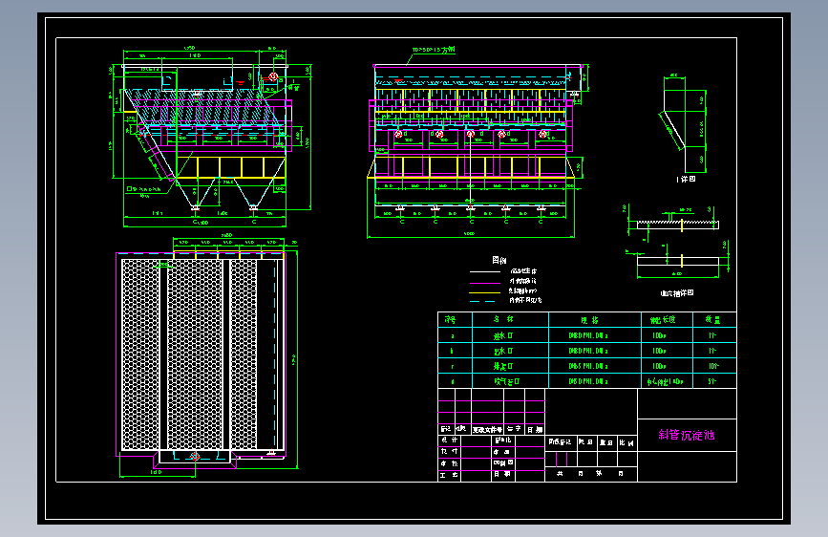This screenshot has width=828, height=537.
Task: Select the 排泥口 row in parts table
Action: (586, 366)
